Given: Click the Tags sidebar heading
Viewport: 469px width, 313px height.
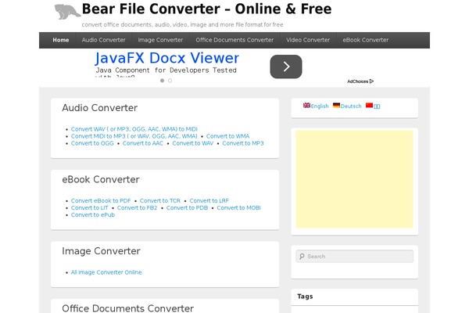Looking at the screenshot, I should [x=305, y=297].
